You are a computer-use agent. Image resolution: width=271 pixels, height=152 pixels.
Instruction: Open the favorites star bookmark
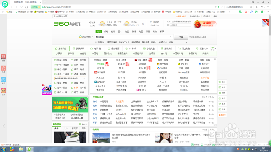[9, 12]
